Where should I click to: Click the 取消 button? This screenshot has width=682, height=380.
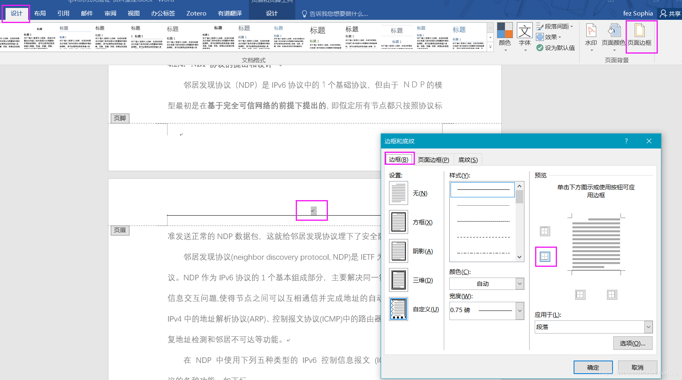point(638,367)
